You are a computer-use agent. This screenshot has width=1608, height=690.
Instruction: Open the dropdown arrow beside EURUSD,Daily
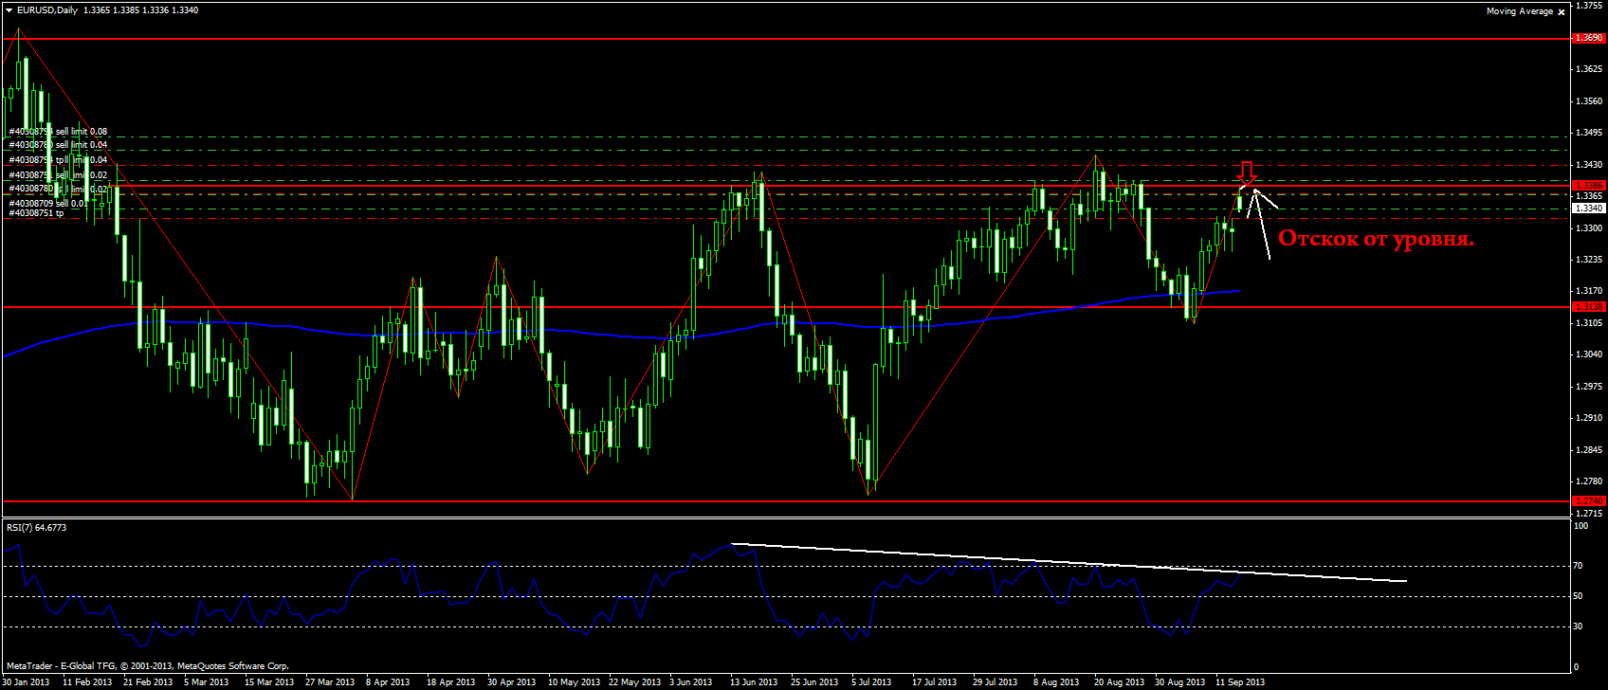coord(9,10)
